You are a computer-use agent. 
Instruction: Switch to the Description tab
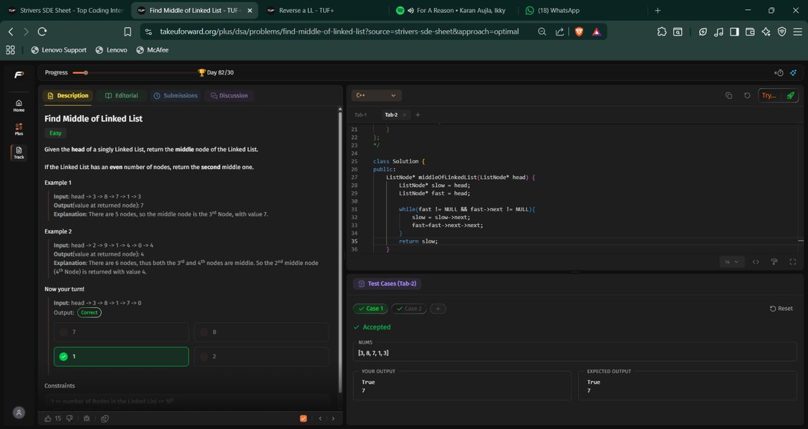click(68, 95)
